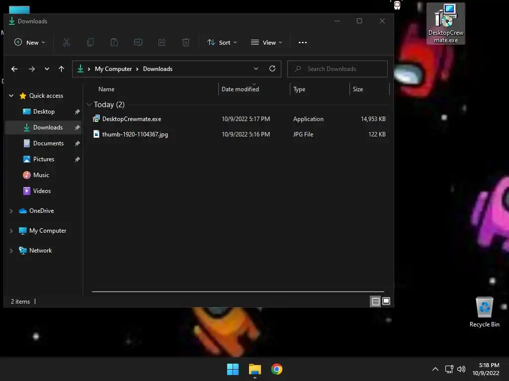Collapse the Today (2) group

[89, 104]
